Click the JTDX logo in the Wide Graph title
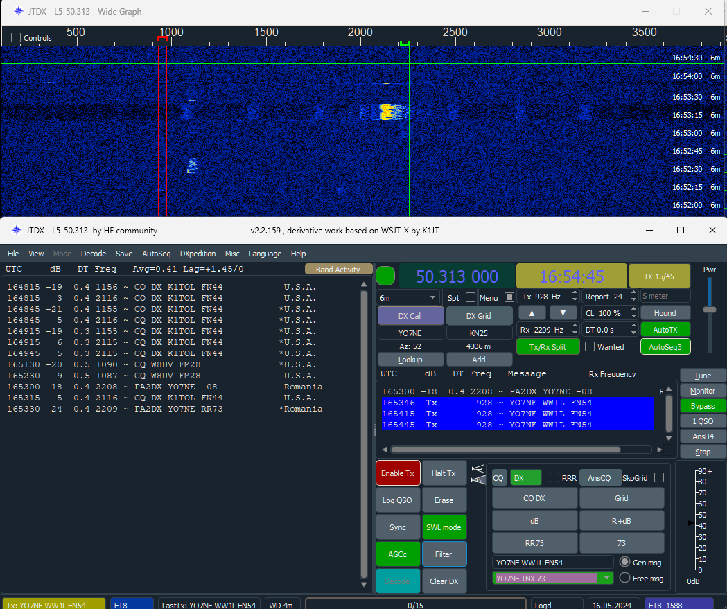Viewport: 727px width, 609px height. (x=18, y=11)
